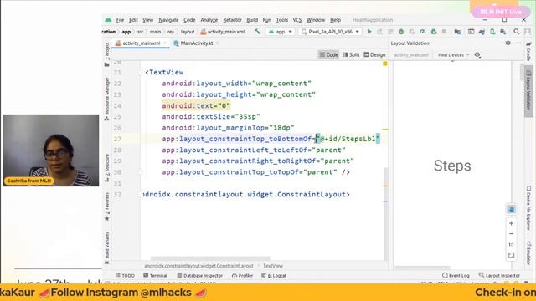Open the AVD Manager phone icon

(x=492, y=32)
